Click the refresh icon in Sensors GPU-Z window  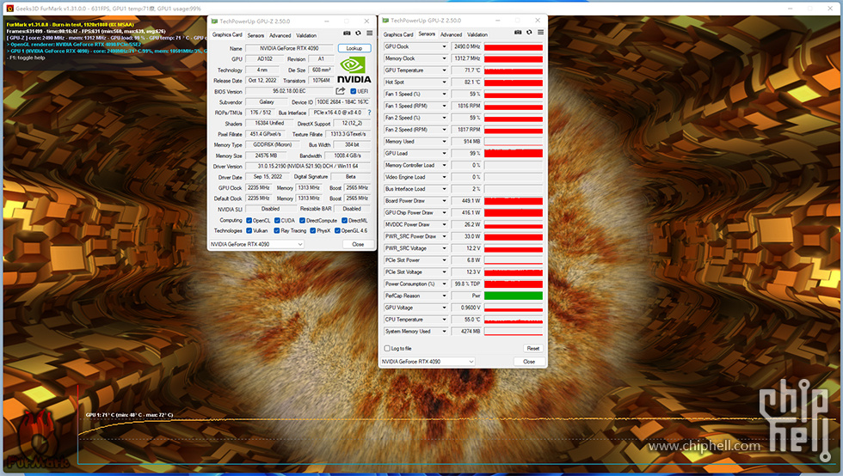click(529, 33)
